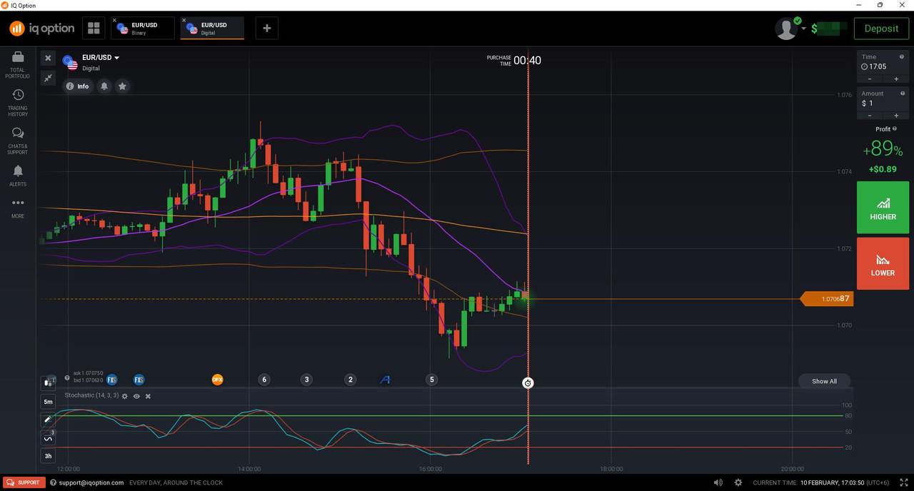The height and width of the screenshot is (491, 914).
Task: Close the EUR/USD chart panel with X
Action: [48, 59]
